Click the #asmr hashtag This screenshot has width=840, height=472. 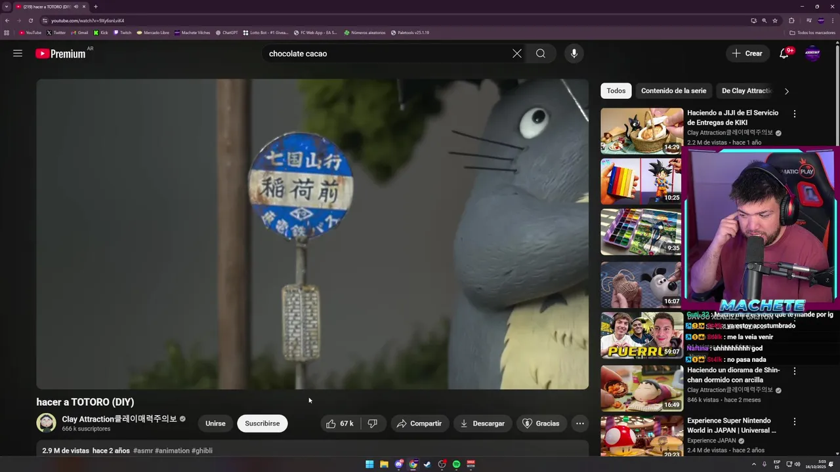coord(143,451)
